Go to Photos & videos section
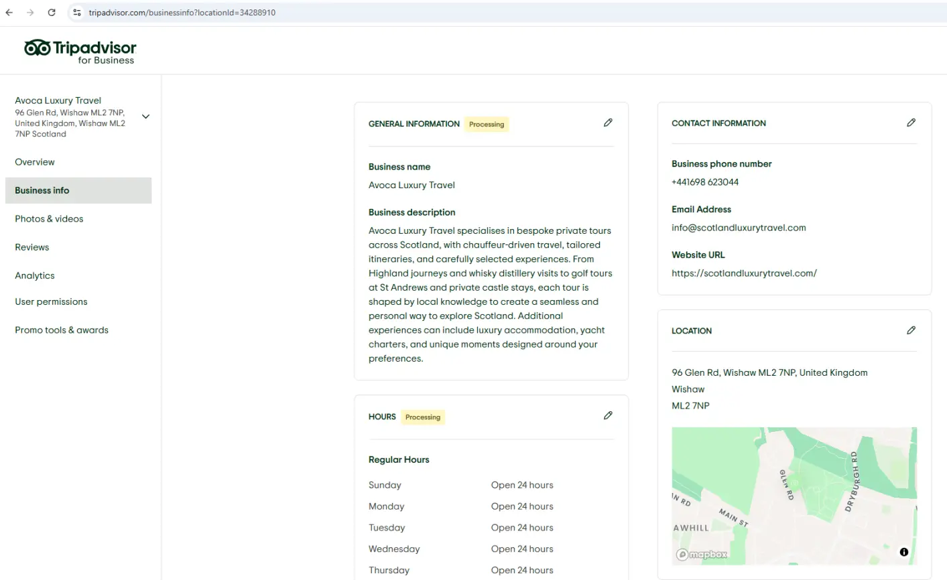 click(x=49, y=219)
